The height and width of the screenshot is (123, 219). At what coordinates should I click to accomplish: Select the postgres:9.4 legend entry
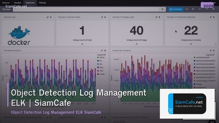(200, 87)
